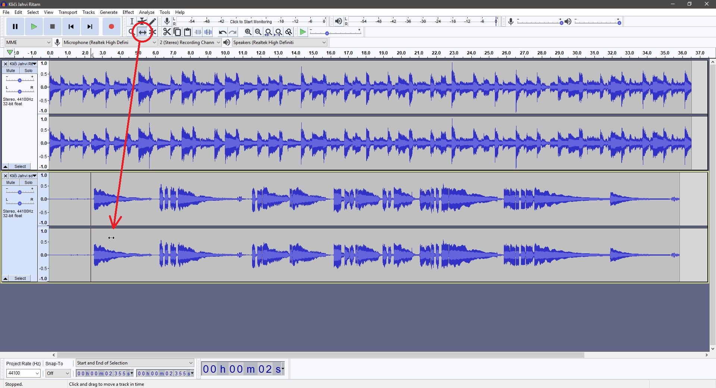Screen dimensions: 716x388
Task: Solo the second Kliči Jahvi track
Action: coord(28,182)
